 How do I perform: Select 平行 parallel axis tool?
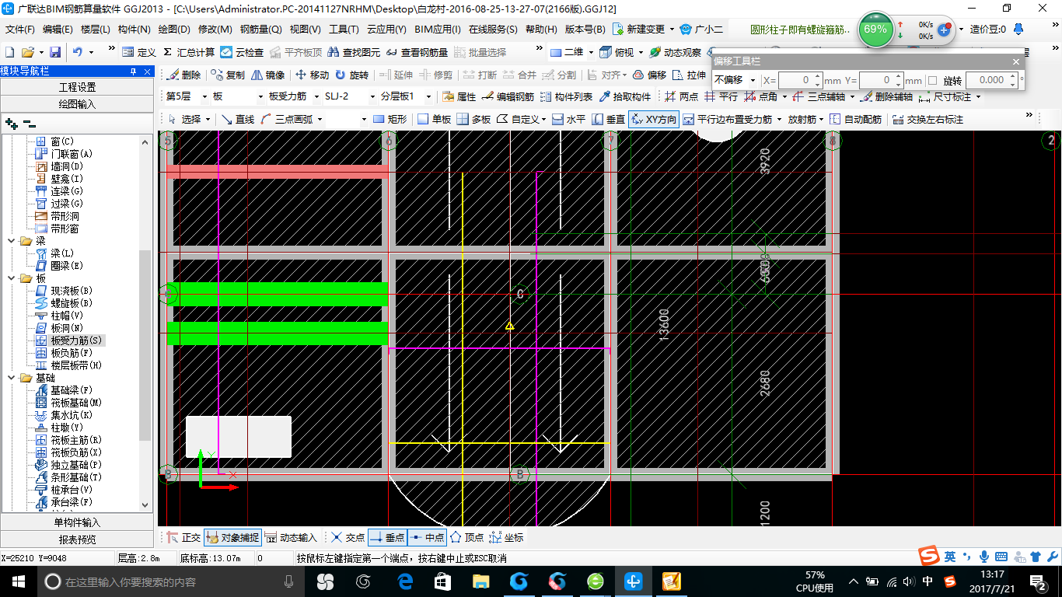point(721,97)
